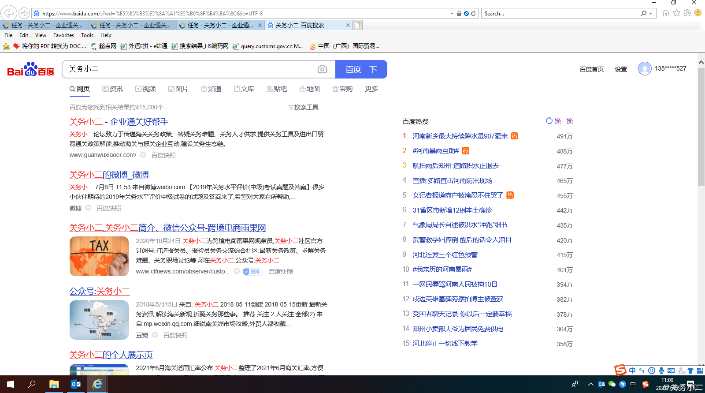The height and width of the screenshot is (393, 705).
Task: Open the IE Home icon
Action: coord(666,13)
